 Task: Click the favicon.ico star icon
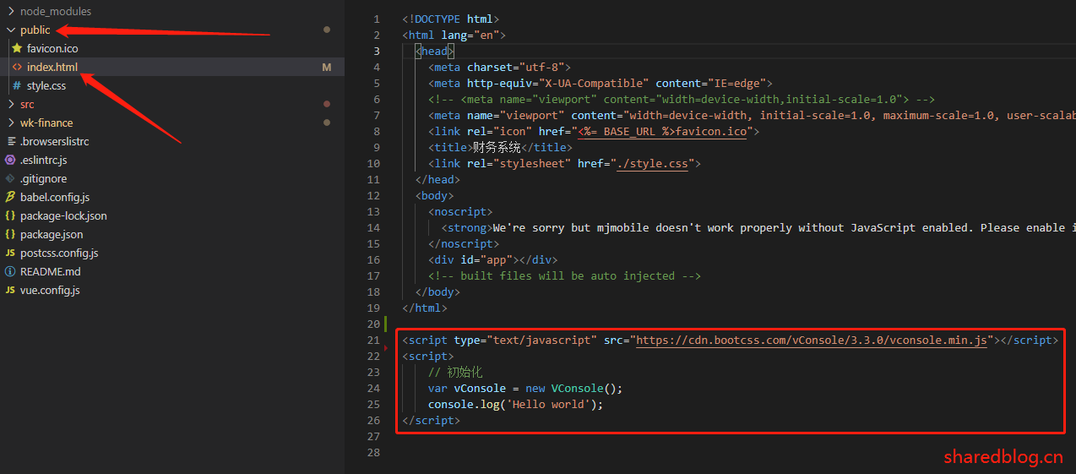click(x=17, y=48)
